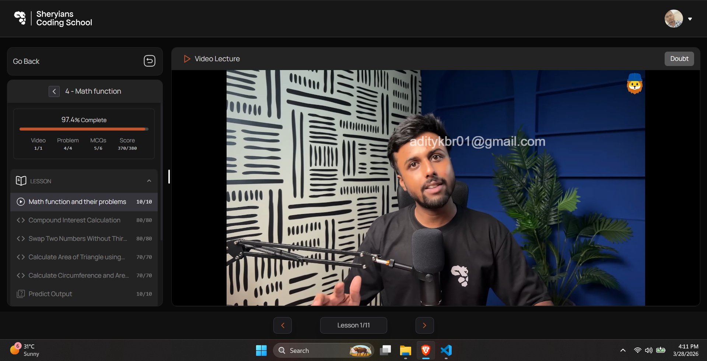This screenshot has width=707, height=361.
Task: Click the Go Back return icon
Action: click(x=149, y=61)
